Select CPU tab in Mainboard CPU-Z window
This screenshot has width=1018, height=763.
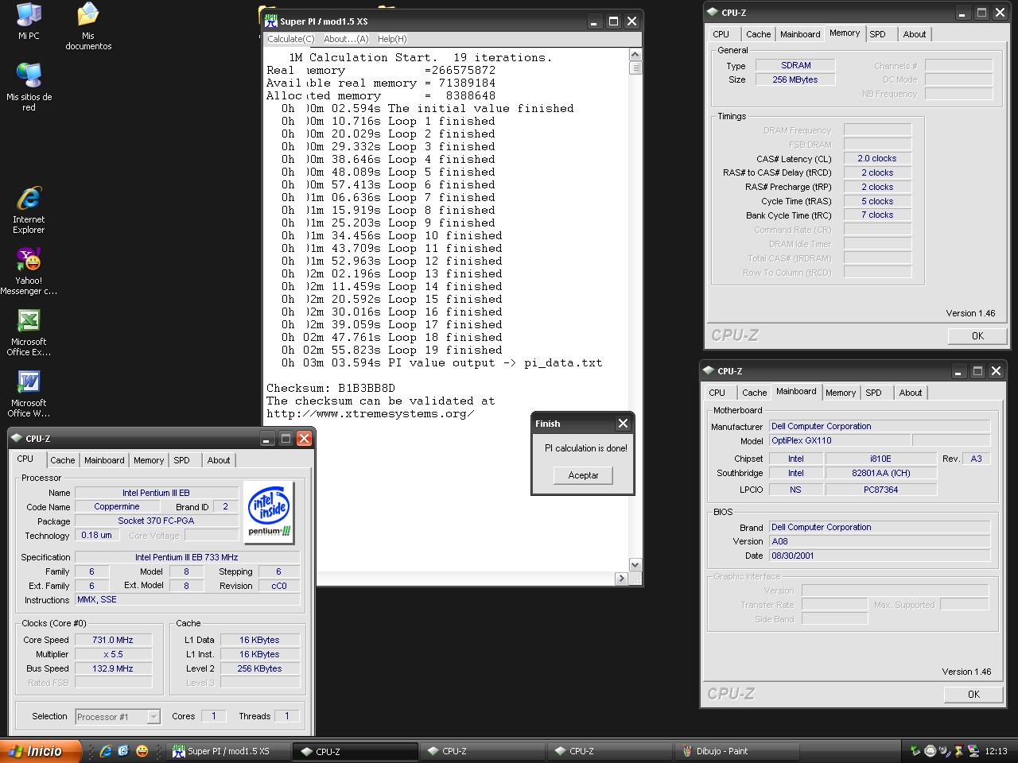click(717, 393)
